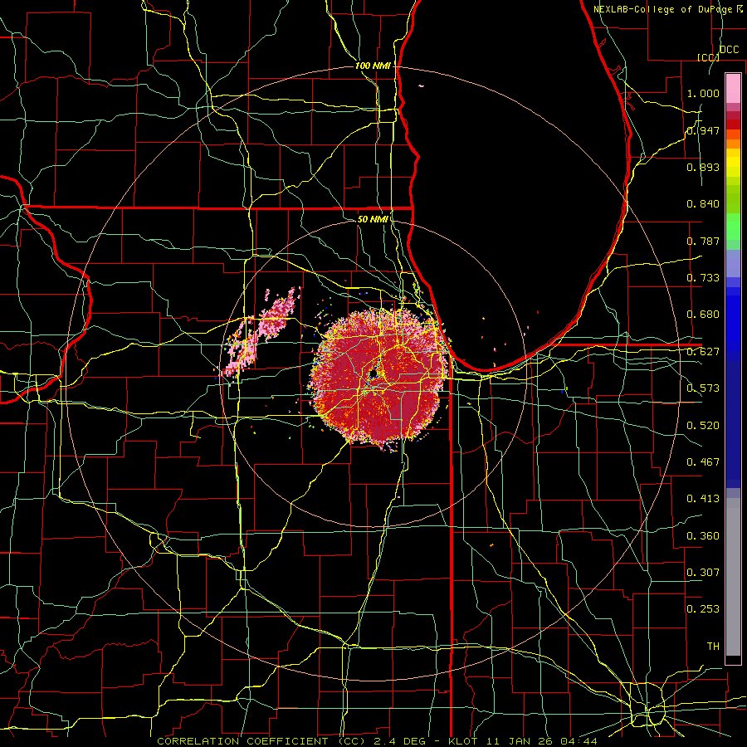Click the 100 NMI range ring label
This screenshot has width=747, height=747.
(373, 66)
